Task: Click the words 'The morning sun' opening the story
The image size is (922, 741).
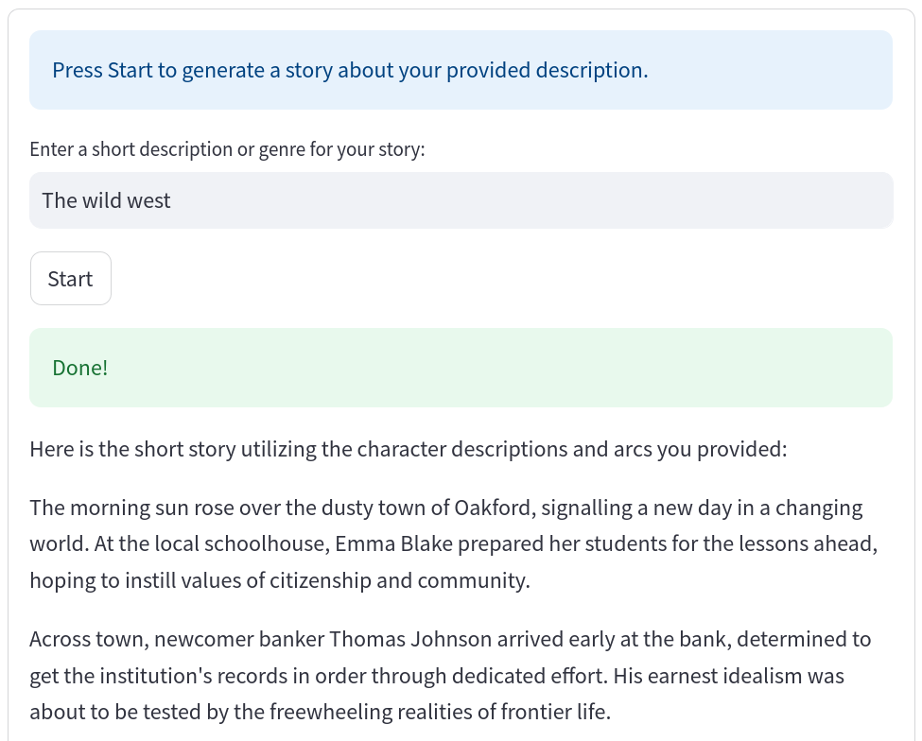Action: pos(106,508)
